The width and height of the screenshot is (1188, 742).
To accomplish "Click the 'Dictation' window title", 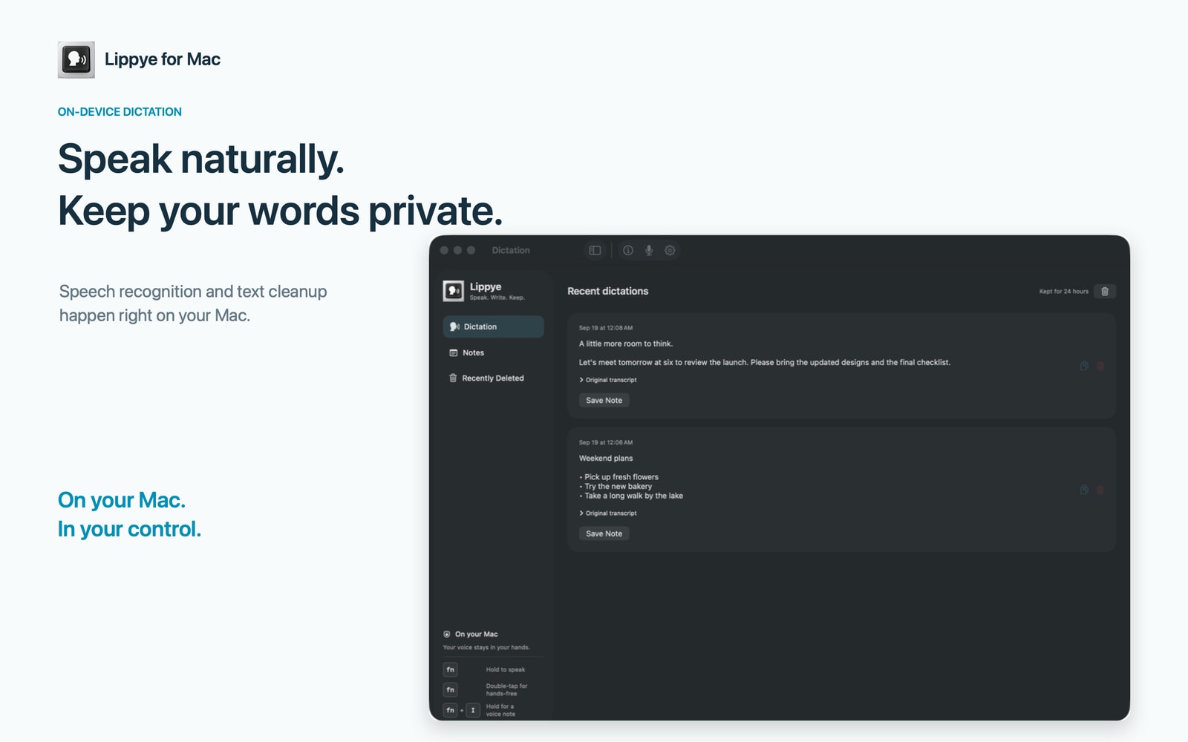I will pos(511,251).
